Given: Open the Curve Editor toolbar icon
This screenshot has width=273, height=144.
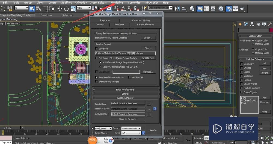Looking at the screenshot, I should [x=207, y=9].
